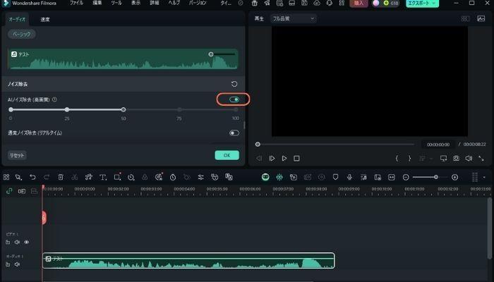Click the fullscreen expand icon in preview
Screen dimensions: 494x282
[x=481, y=159]
